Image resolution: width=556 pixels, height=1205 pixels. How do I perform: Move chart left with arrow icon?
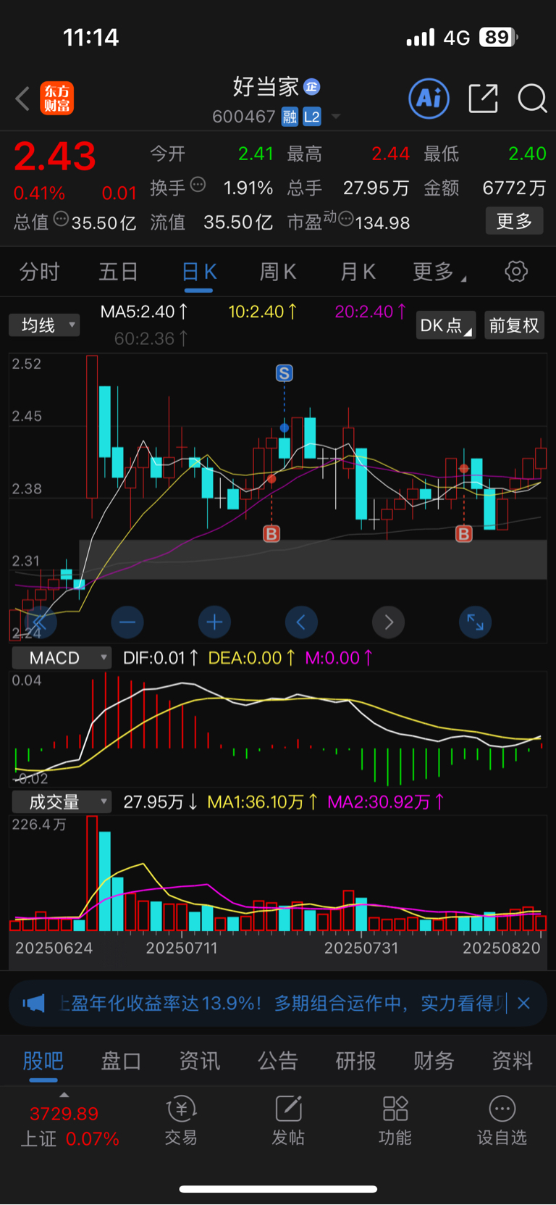pyautogui.click(x=301, y=622)
